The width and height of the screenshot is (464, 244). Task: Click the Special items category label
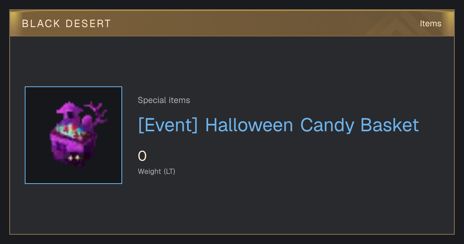[x=164, y=100]
